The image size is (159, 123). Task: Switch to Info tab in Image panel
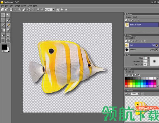tap(134, 38)
